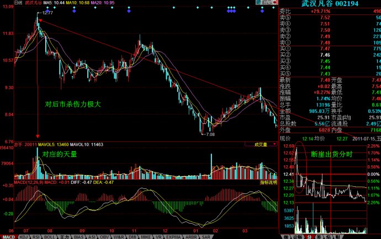Viewport: 381px width, 239px height.
Task: Click the 买② price 7.46
Action: point(325,55)
